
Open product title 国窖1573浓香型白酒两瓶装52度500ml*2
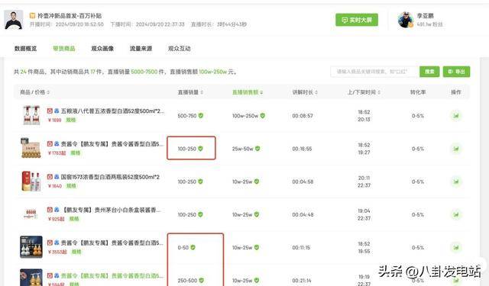(110, 177)
